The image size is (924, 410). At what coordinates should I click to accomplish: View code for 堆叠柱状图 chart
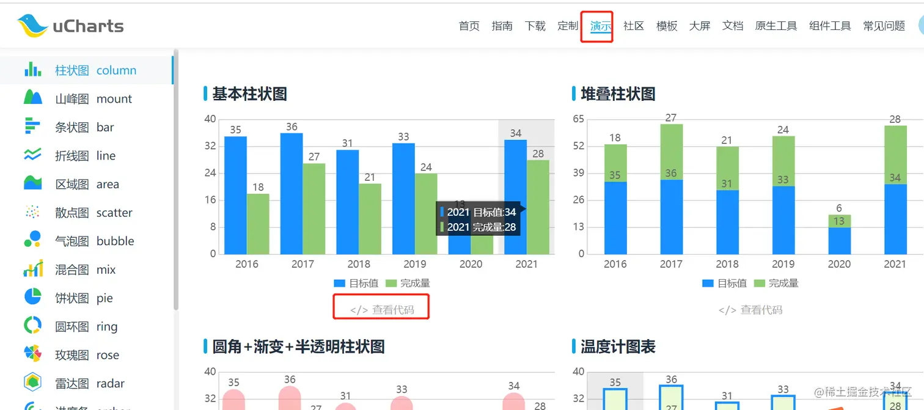(750, 310)
